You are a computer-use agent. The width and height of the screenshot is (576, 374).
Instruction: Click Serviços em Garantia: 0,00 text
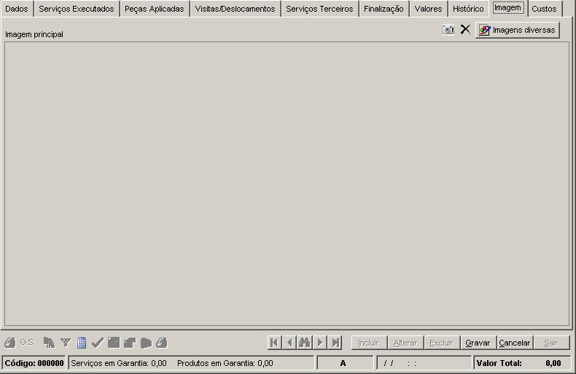pos(119,363)
